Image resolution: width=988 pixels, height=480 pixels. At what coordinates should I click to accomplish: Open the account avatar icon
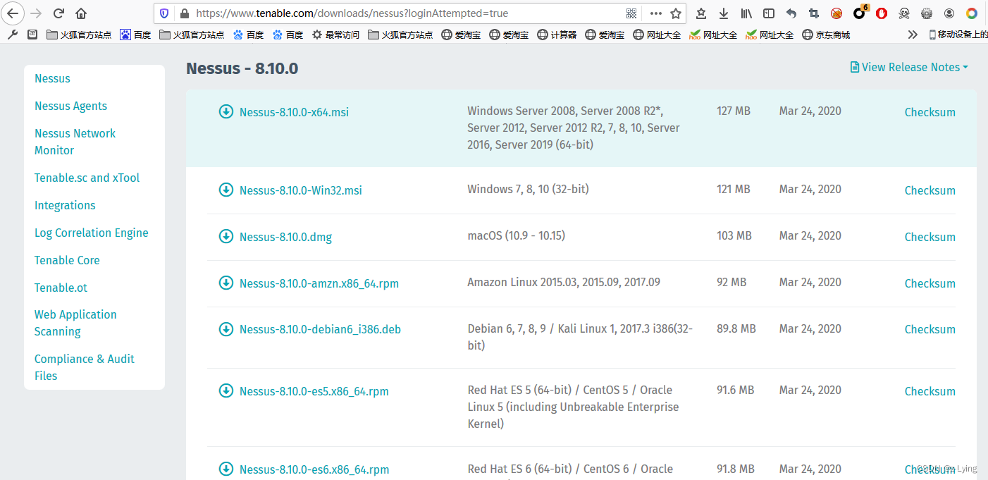949,13
